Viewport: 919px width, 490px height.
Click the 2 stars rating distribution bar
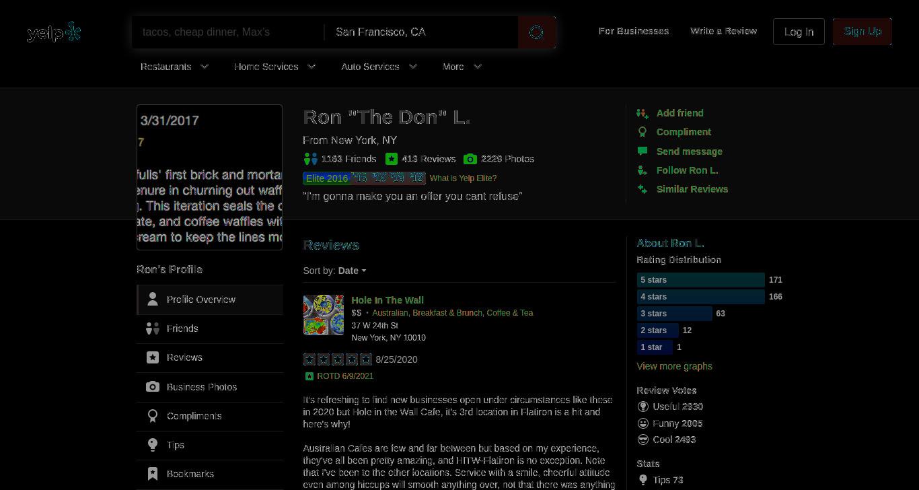[x=657, y=330]
